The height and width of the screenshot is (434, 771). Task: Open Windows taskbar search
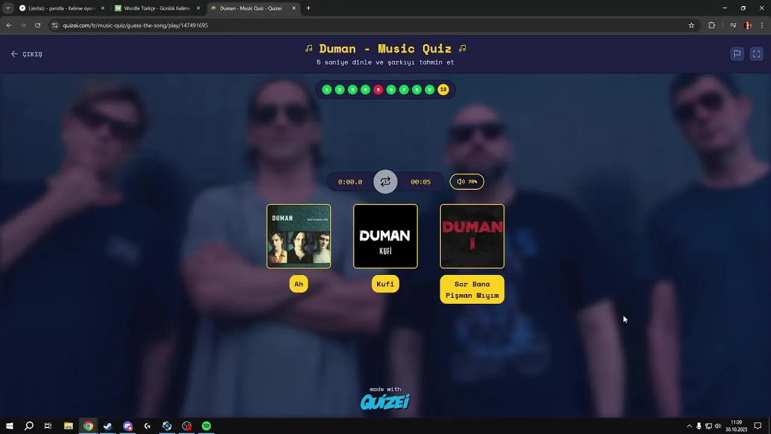(x=28, y=426)
